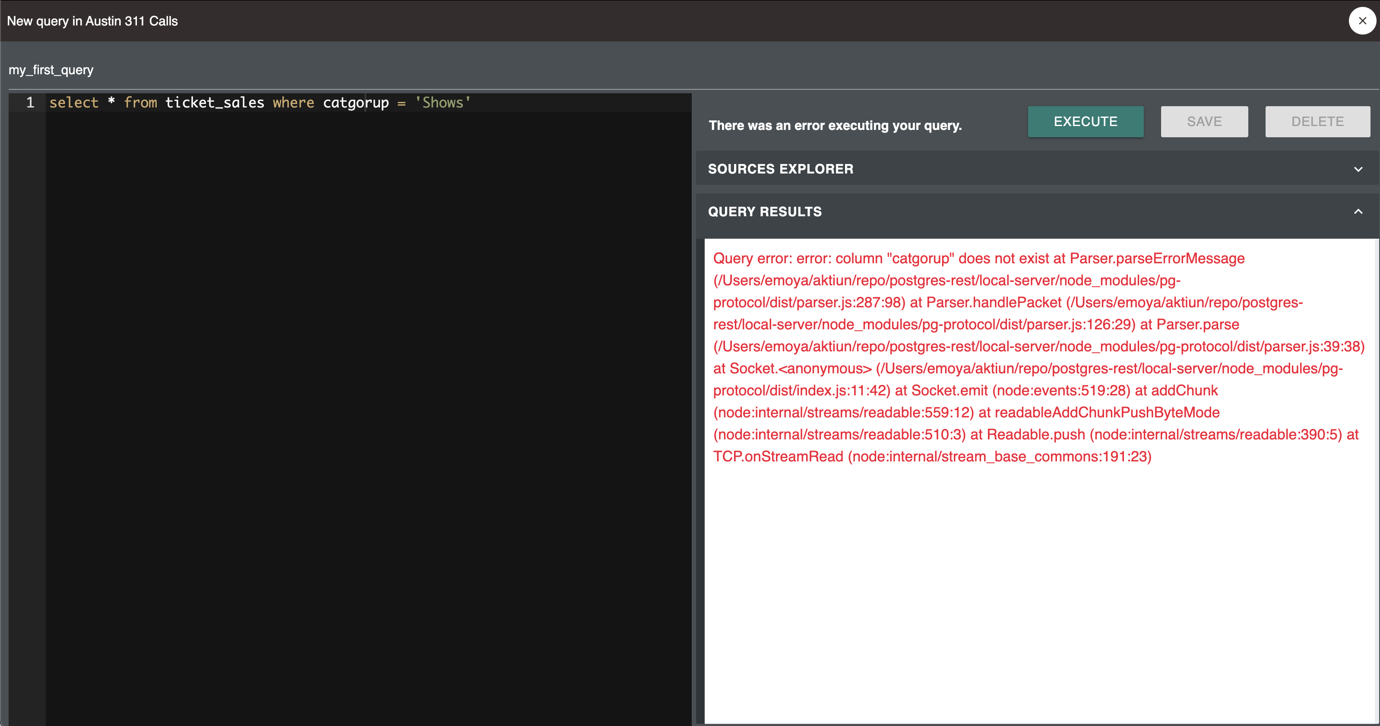1380x726 pixels.
Task: Select the word catgorup in the query
Action: click(355, 102)
